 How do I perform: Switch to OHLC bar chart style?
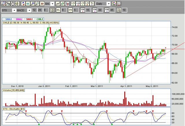click(x=62, y=4)
